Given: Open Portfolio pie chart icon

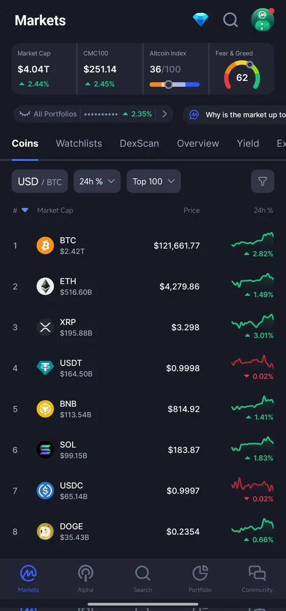Looking at the screenshot, I should tap(200, 579).
